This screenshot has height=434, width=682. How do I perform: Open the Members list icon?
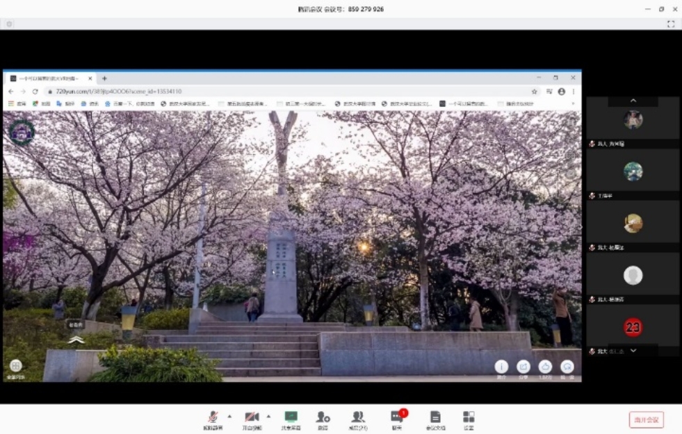[358, 417]
